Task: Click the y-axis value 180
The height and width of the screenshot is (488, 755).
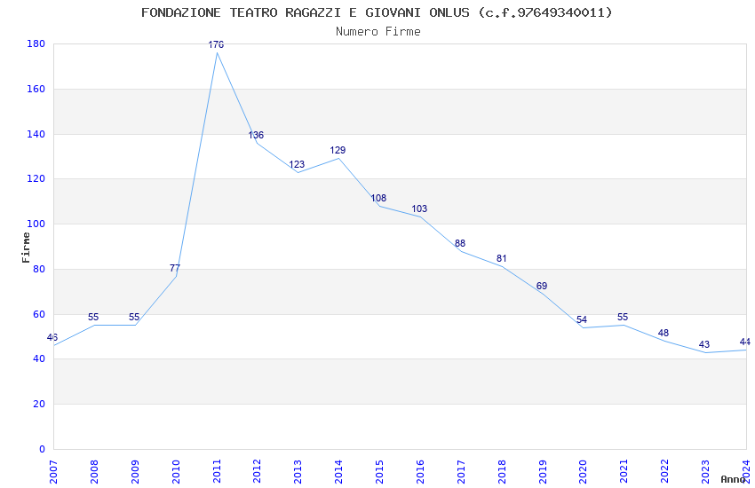Action: [36, 43]
